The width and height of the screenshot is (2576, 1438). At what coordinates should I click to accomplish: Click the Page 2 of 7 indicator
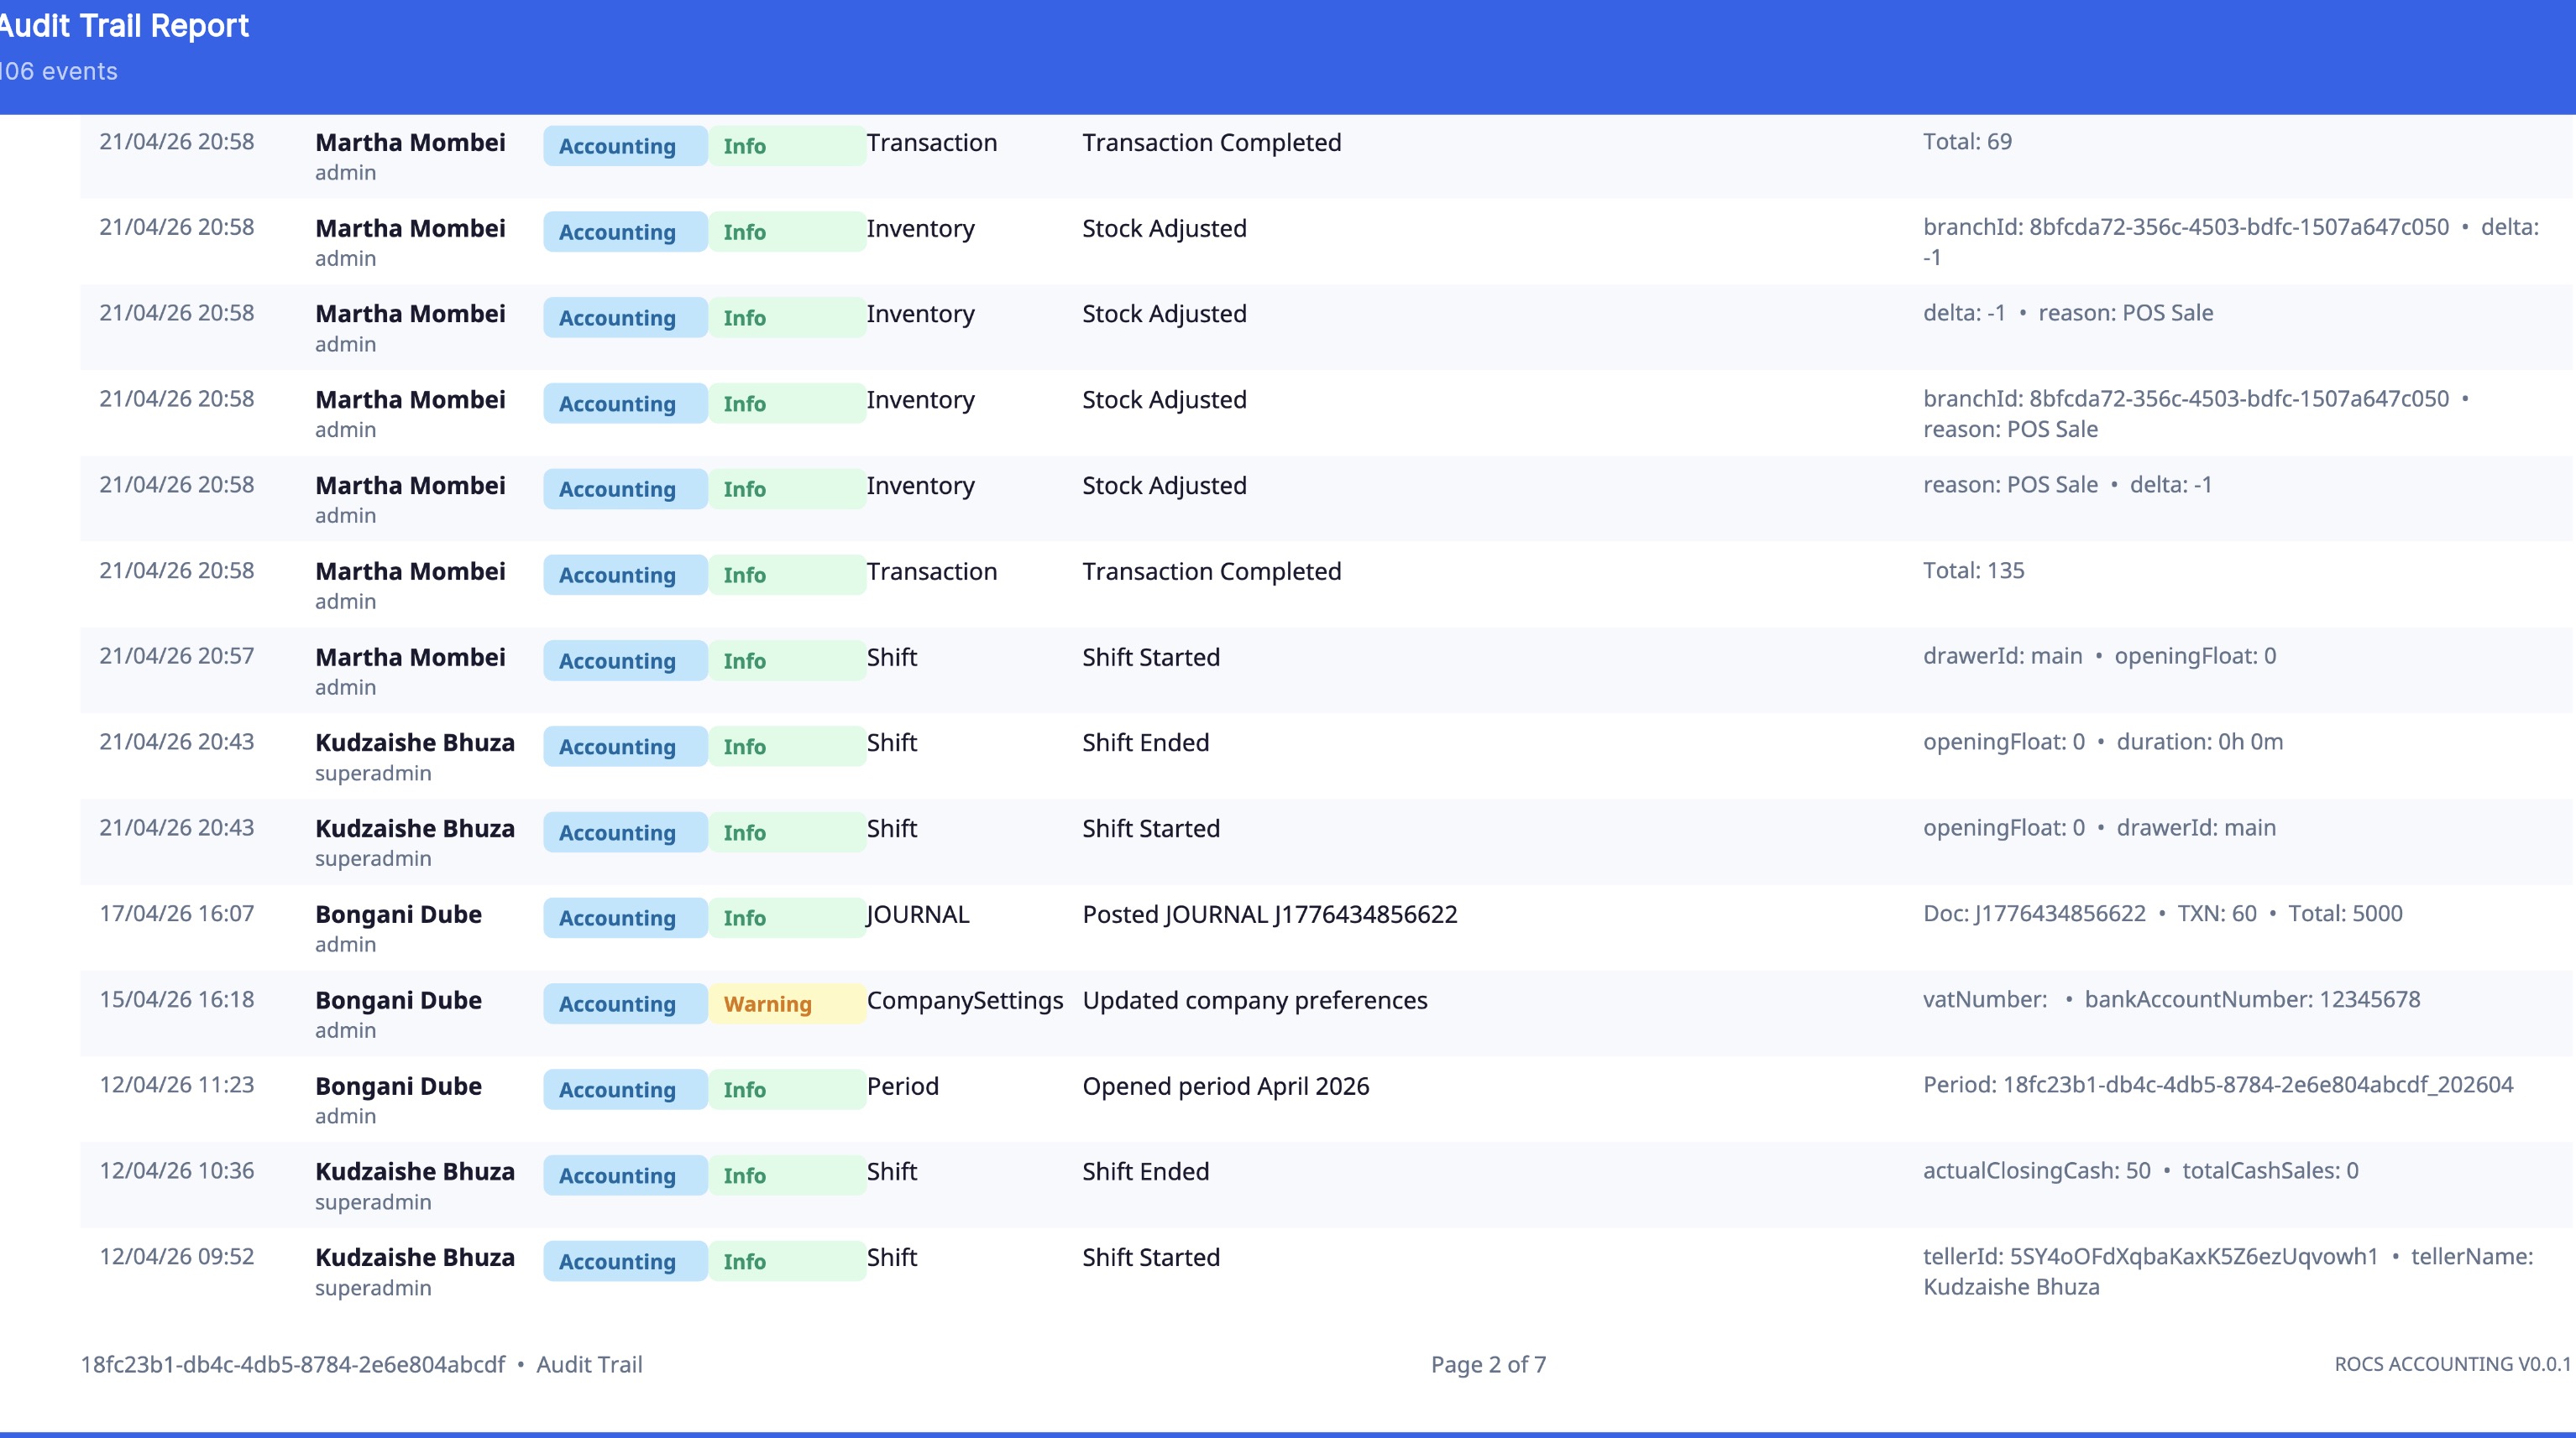(x=1488, y=1363)
